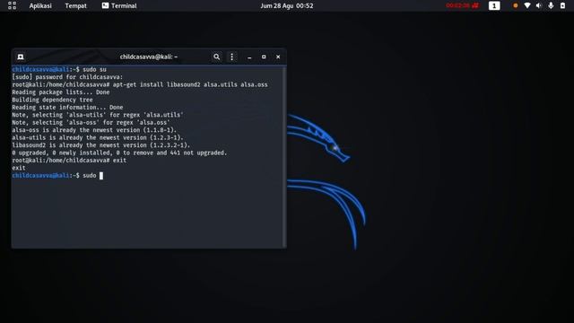Close the terminal window
This screenshot has width=574, height=323.
pos(278,57)
